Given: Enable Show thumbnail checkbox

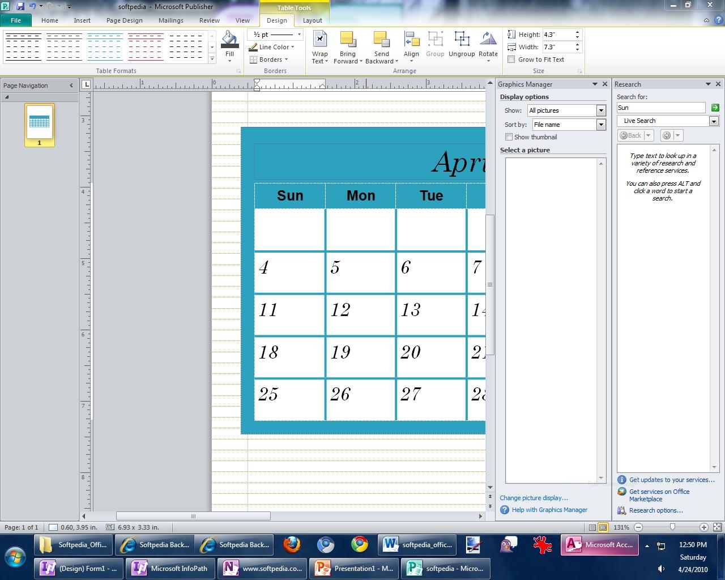Looking at the screenshot, I should (509, 137).
